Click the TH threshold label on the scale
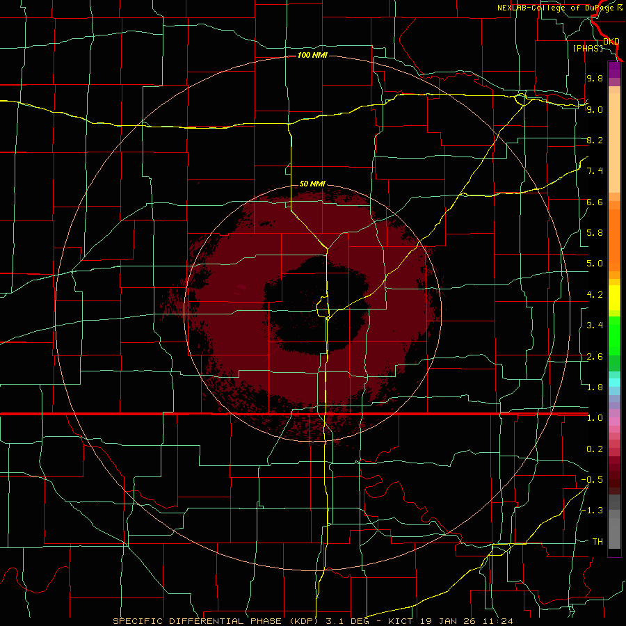 coord(597,542)
